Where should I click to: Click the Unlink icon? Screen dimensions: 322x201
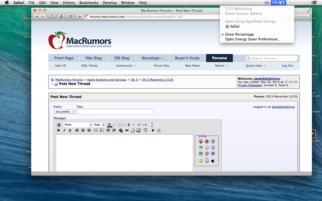[x=127, y=130]
